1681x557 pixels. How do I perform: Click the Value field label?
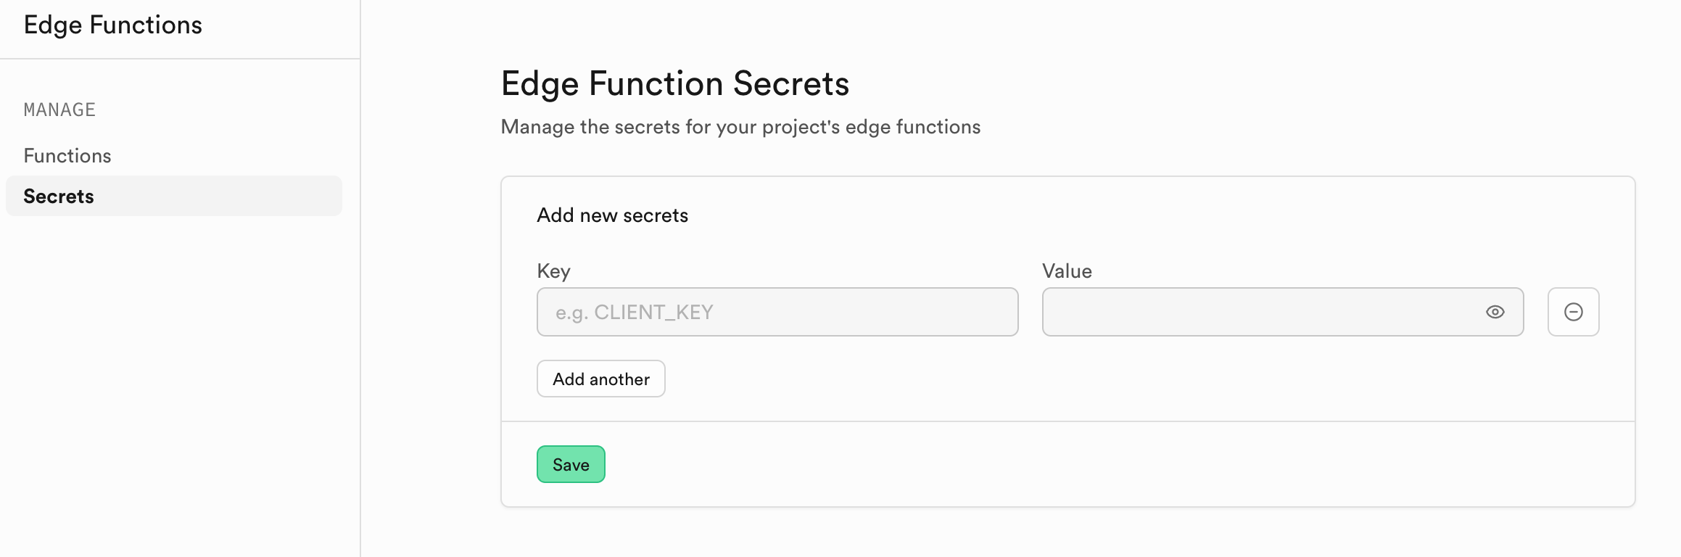coord(1067,271)
